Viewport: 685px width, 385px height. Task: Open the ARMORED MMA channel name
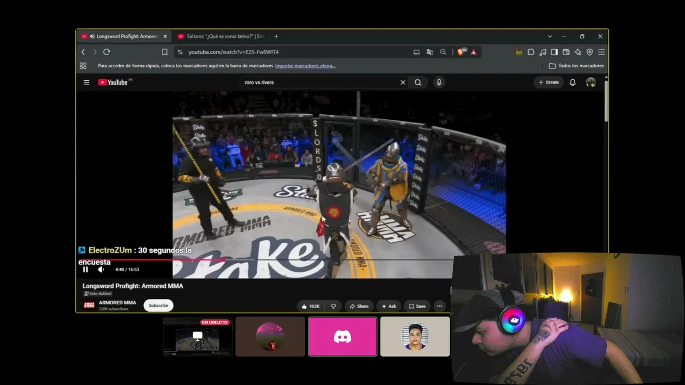[x=117, y=303]
